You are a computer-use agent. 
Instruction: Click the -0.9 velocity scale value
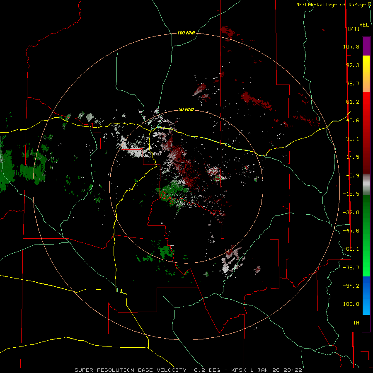(353, 176)
